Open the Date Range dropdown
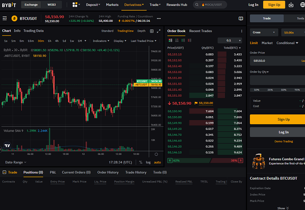 (x=16, y=162)
